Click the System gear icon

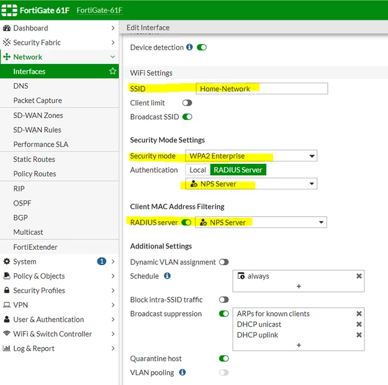[7, 261]
